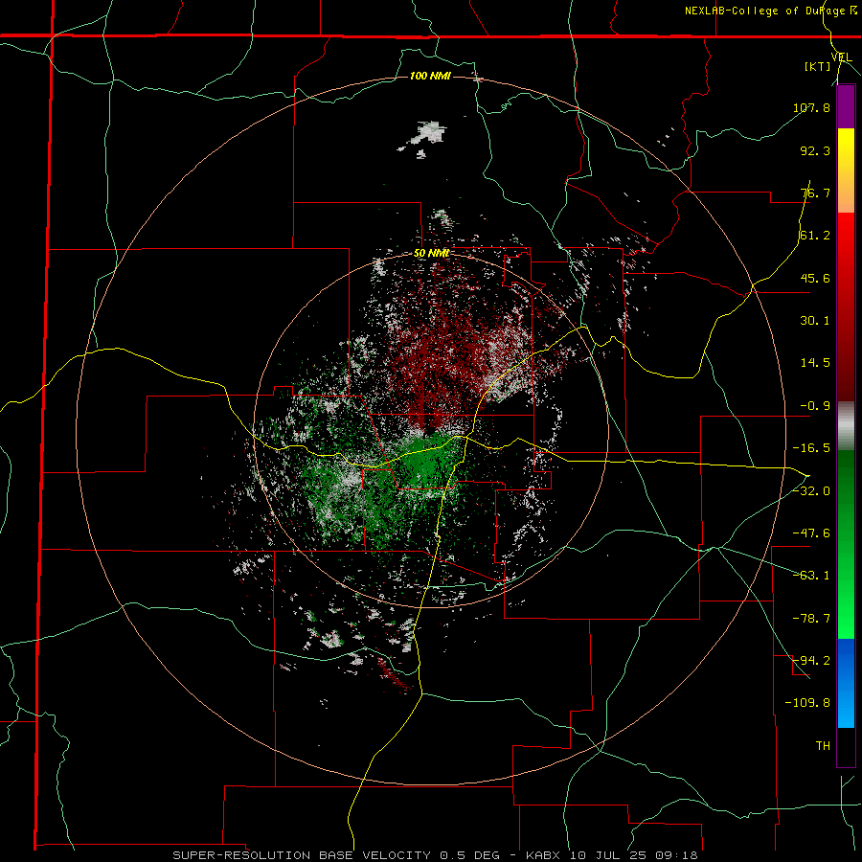The image size is (862, 862).
Task: Pick the black TH segment of the color bar
Action: [x=846, y=746]
